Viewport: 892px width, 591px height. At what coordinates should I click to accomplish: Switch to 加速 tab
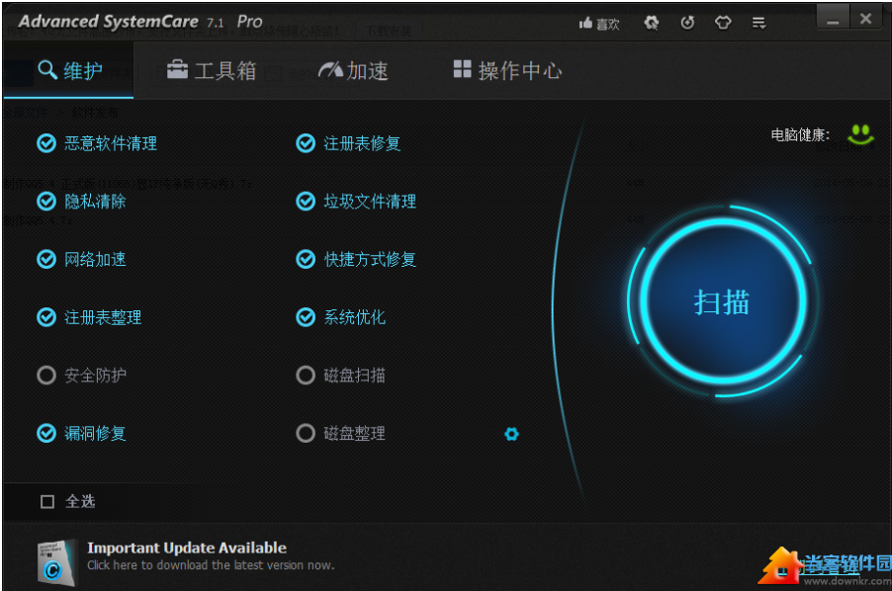pos(353,70)
